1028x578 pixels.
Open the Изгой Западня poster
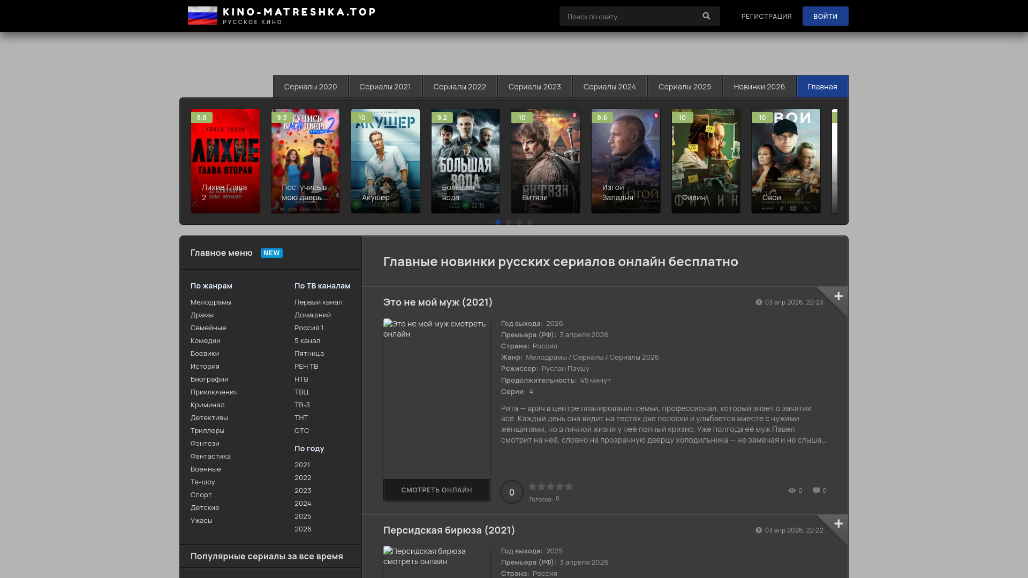[x=625, y=161]
